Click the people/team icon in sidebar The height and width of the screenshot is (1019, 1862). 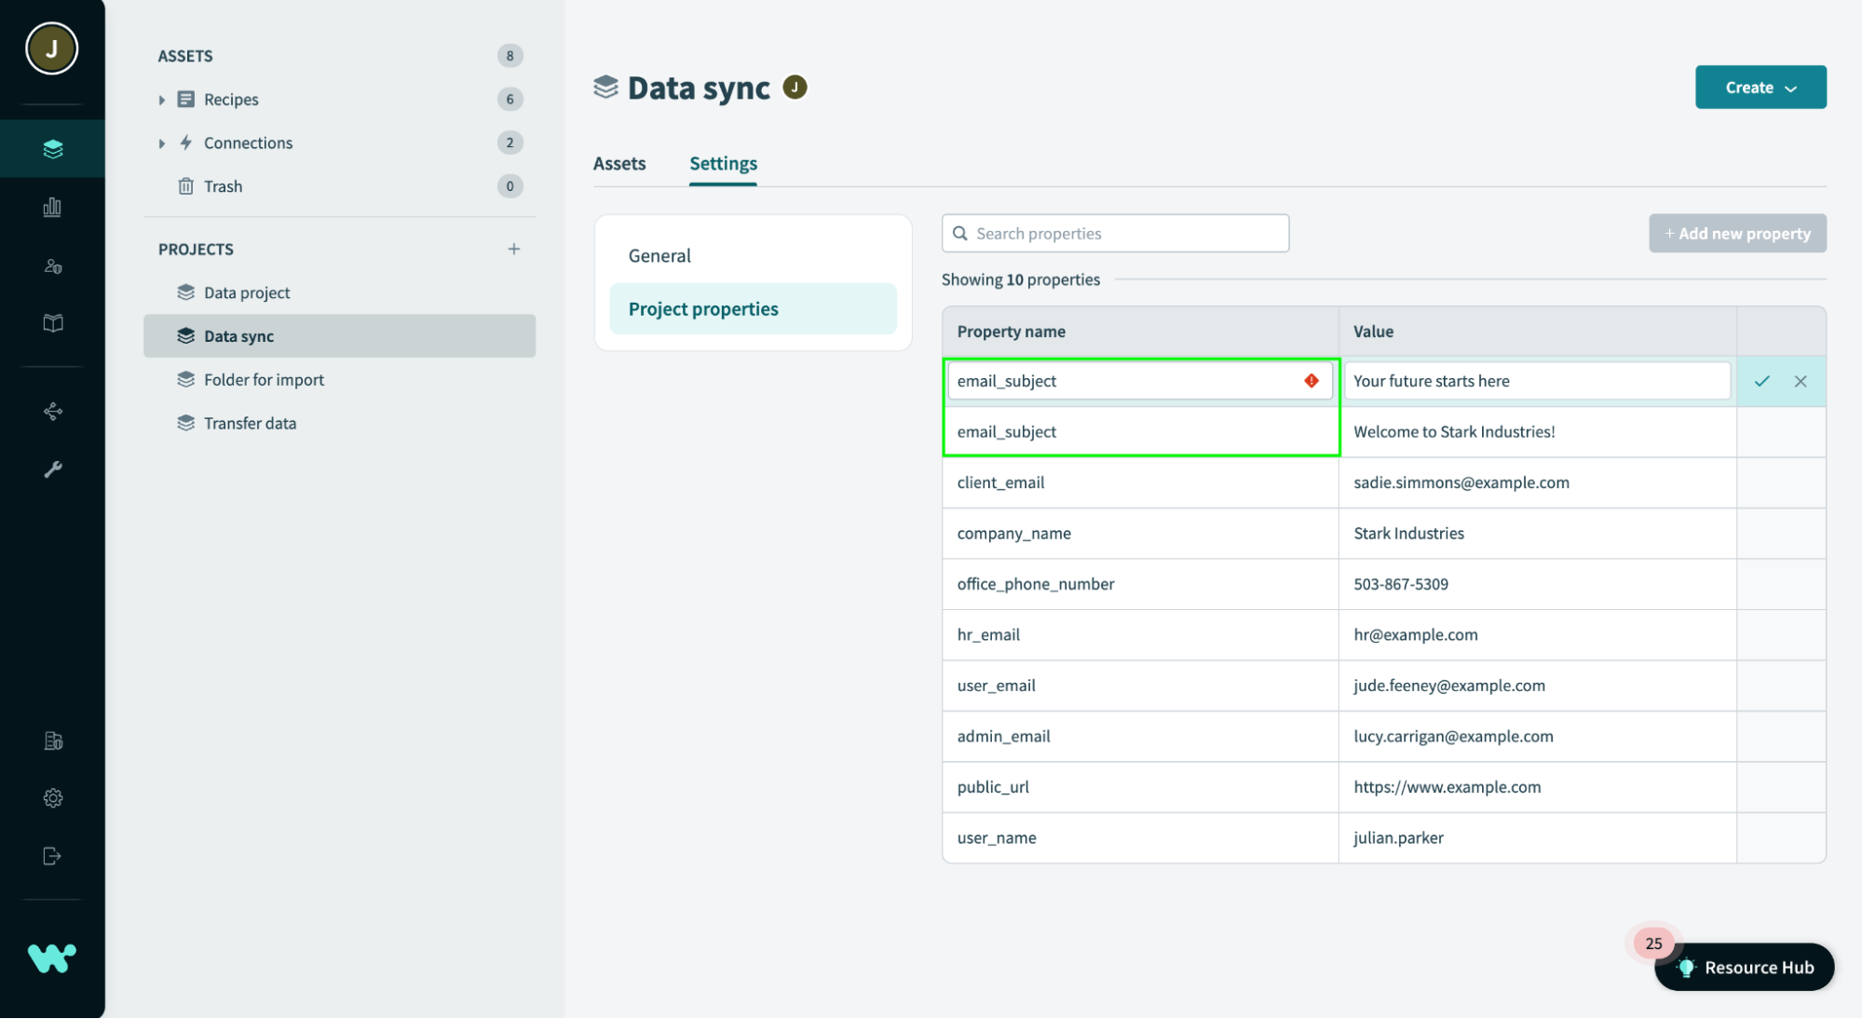pos(53,266)
